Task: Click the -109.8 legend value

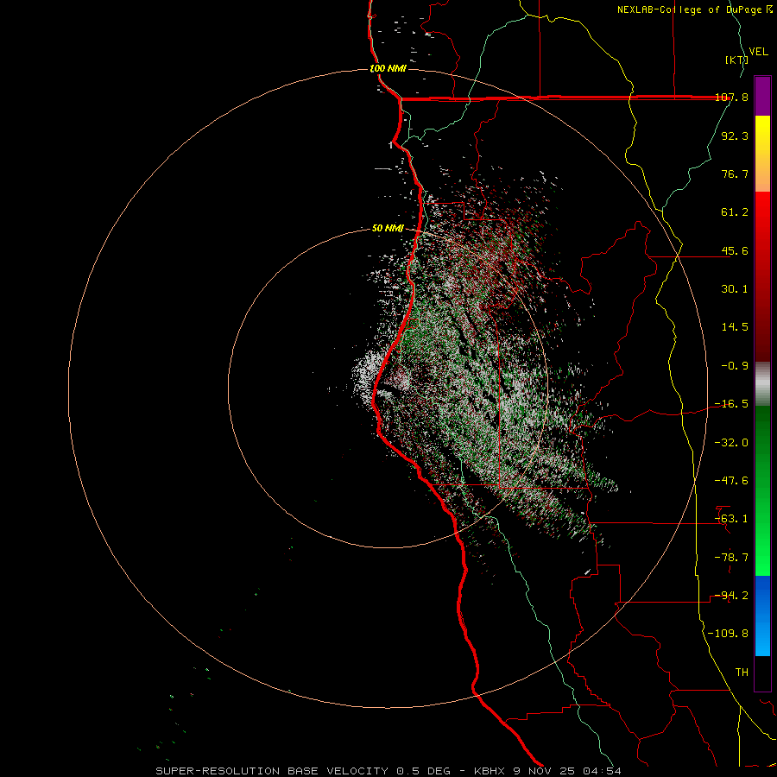Action: (x=728, y=634)
